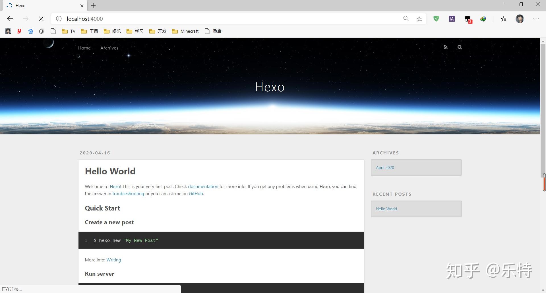Screen dimensions: 546x293
Task: Select Home in the blog navigation
Action: point(84,48)
